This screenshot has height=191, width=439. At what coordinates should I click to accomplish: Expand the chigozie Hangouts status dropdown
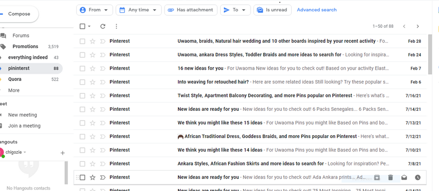point(25,152)
